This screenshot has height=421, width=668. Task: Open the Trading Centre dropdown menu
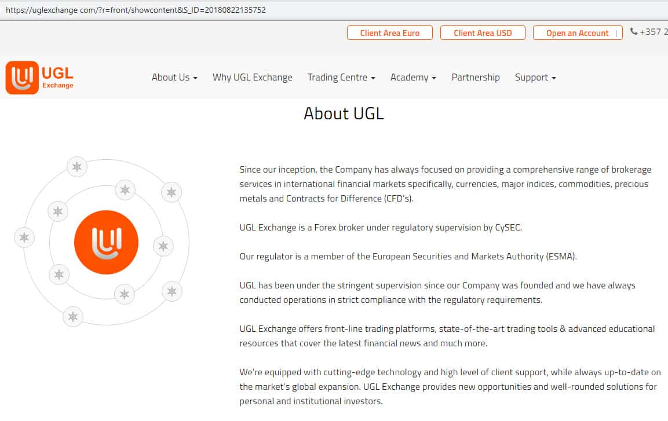click(341, 78)
